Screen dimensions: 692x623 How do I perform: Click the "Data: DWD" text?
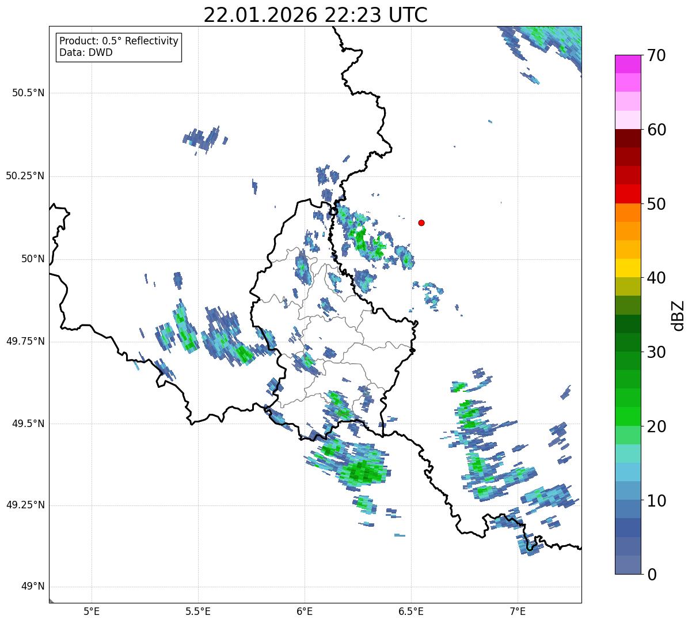[86, 52]
